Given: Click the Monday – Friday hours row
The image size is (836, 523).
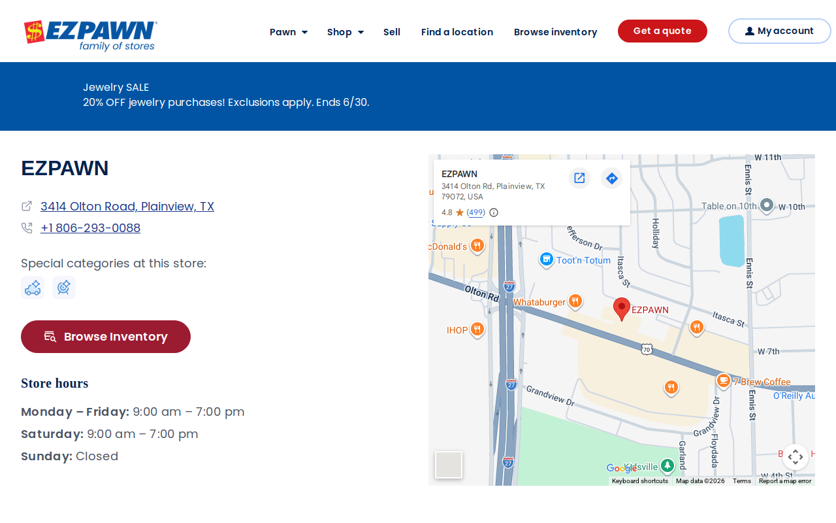Looking at the screenshot, I should (x=133, y=412).
